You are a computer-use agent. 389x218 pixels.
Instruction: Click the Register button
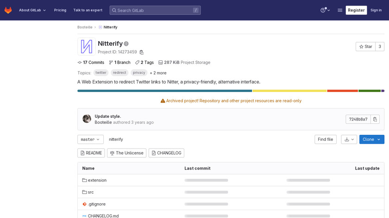pyautogui.click(x=356, y=10)
